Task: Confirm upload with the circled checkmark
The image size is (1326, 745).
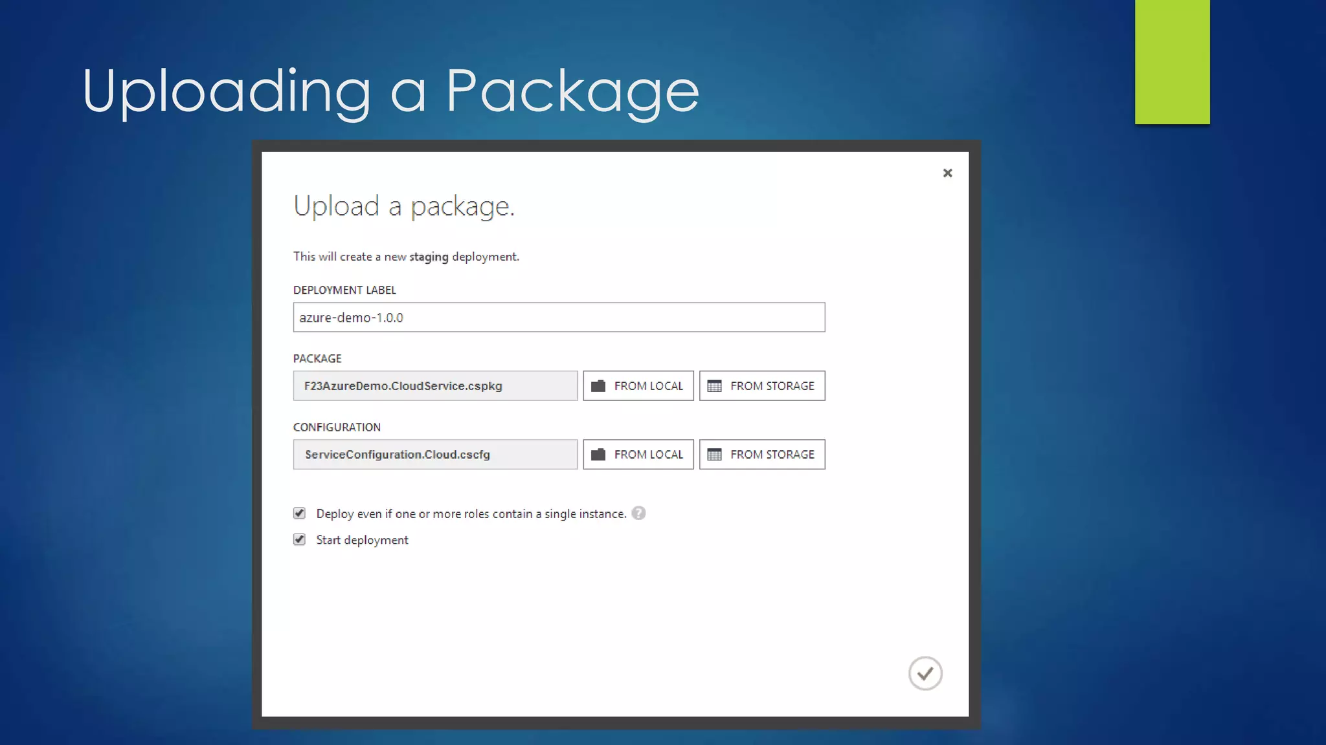Action: (925, 673)
